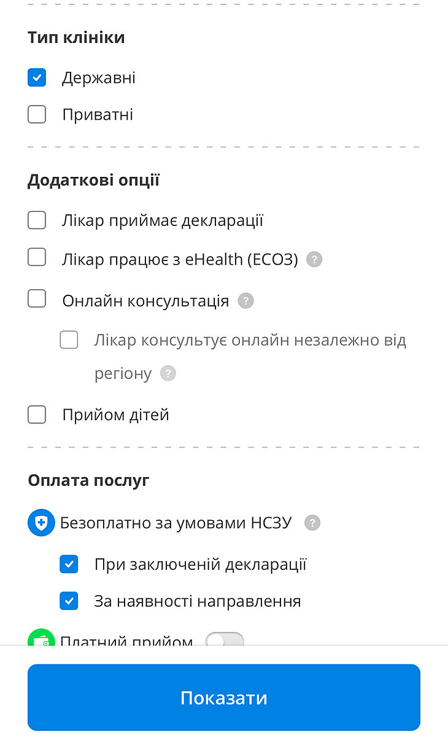Click the Безоплатно за умовами НСЗУ label
Screen dimensions: 448x737
176,523
